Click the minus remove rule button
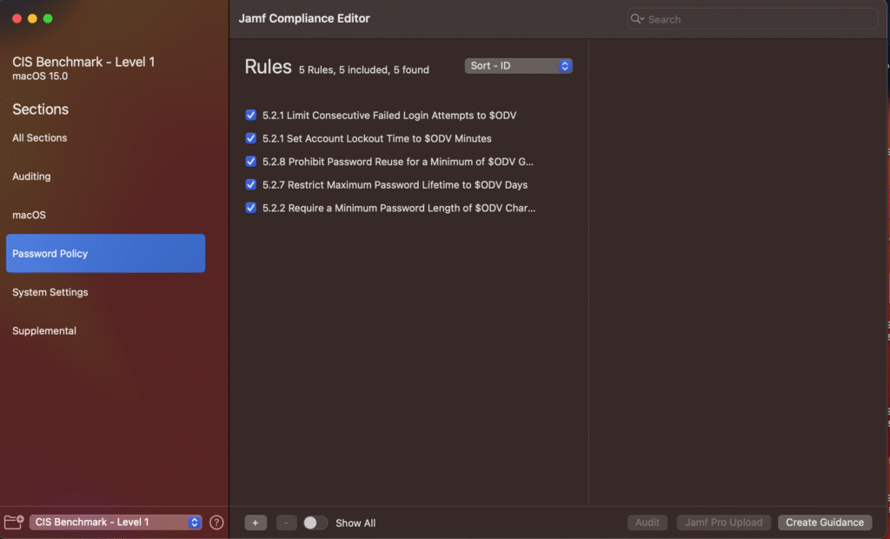Screen dimensions: 890x539 [287, 522]
